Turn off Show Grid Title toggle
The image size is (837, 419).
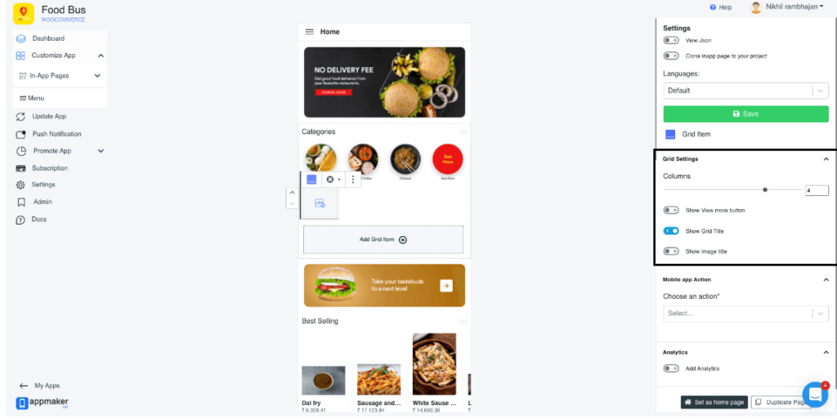point(671,231)
